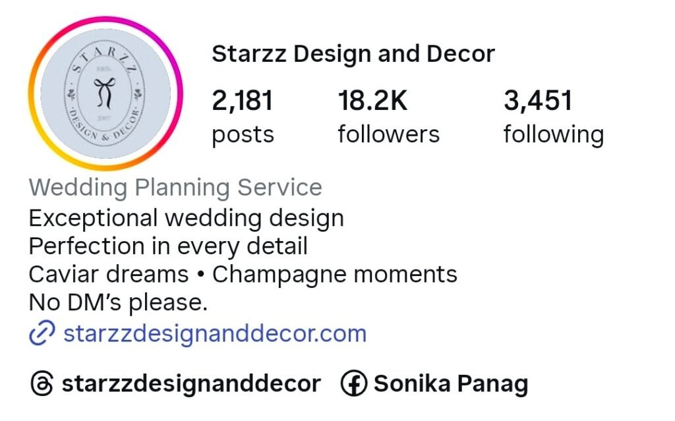
Task: Select the "No DM's please." bio line
Action: coord(119,302)
